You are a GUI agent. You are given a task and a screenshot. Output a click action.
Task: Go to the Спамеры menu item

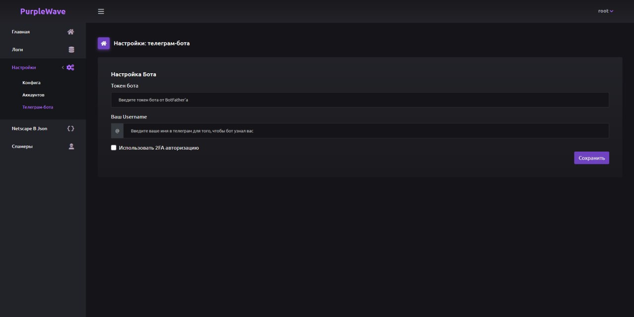[x=22, y=146]
